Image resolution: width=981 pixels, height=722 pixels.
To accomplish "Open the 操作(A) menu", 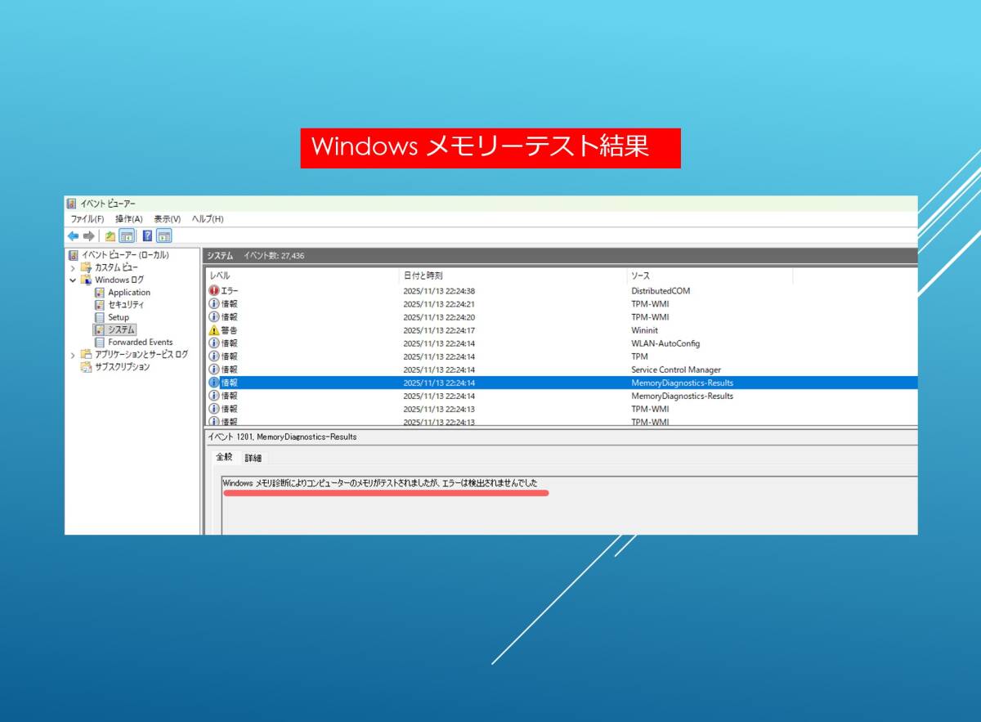I will coord(128,219).
